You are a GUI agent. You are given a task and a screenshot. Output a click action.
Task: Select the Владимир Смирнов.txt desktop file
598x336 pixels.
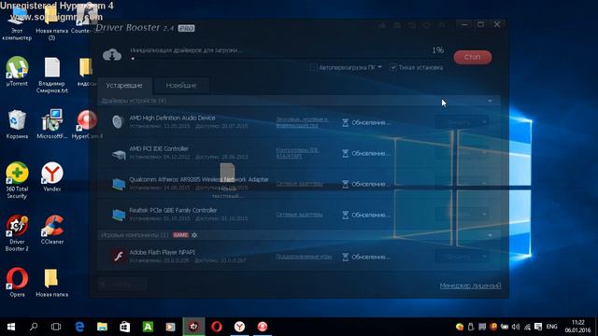click(52, 75)
